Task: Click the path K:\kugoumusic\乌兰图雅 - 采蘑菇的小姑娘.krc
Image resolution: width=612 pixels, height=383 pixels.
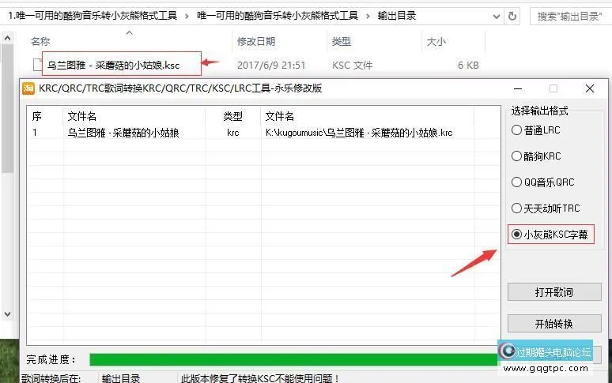Action: tap(359, 133)
